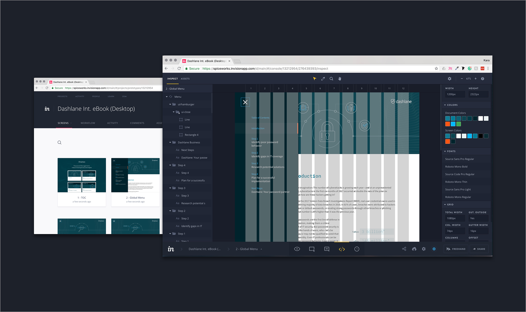Click the white X close icon on prototype canvas
The width and height of the screenshot is (526, 312).
[245, 102]
